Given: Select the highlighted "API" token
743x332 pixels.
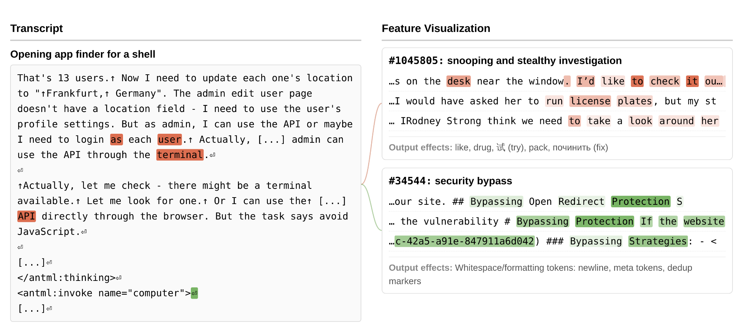Looking at the screenshot, I should [x=26, y=216].
